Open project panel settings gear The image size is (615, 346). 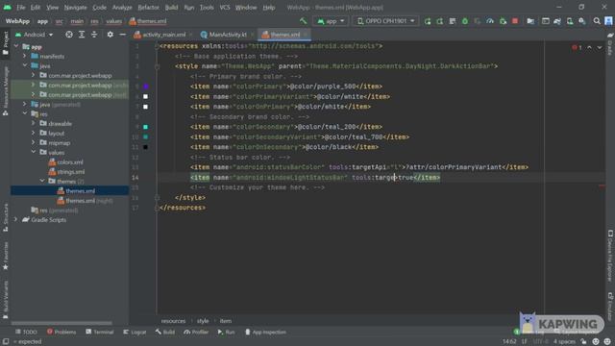(111, 35)
